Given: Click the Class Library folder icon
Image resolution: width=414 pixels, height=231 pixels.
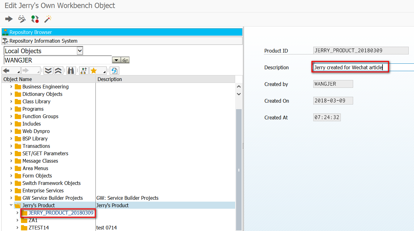Looking at the screenshot, I should pos(18,101).
